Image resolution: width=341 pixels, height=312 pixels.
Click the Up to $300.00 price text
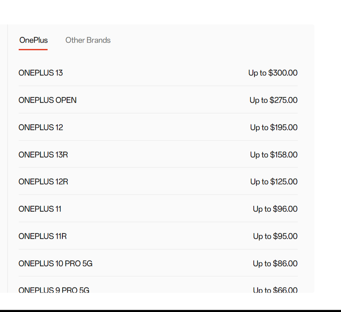coord(273,73)
